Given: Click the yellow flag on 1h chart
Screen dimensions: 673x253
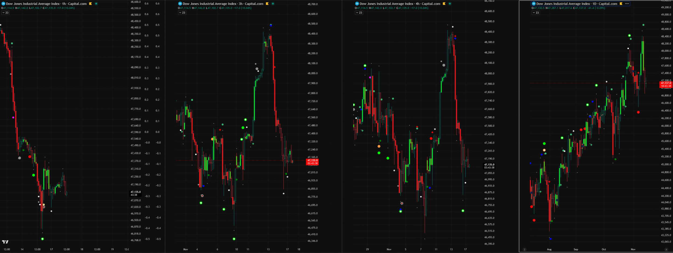Looking at the screenshot, I should tap(90, 4).
